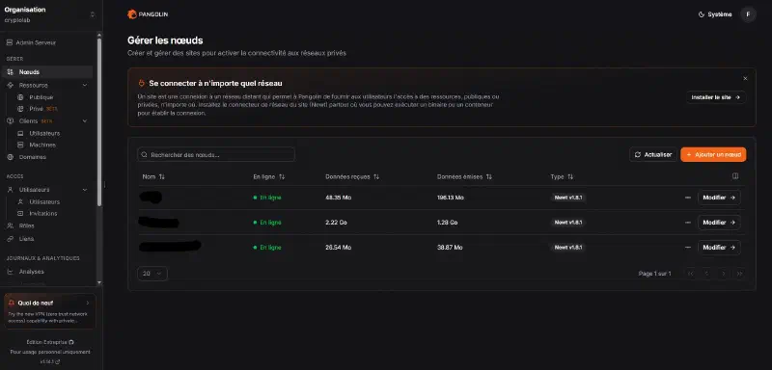Click Modifier for the 48.35 Mo node
This screenshot has width=772, height=370.
pyautogui.click(x=719, y=198)
